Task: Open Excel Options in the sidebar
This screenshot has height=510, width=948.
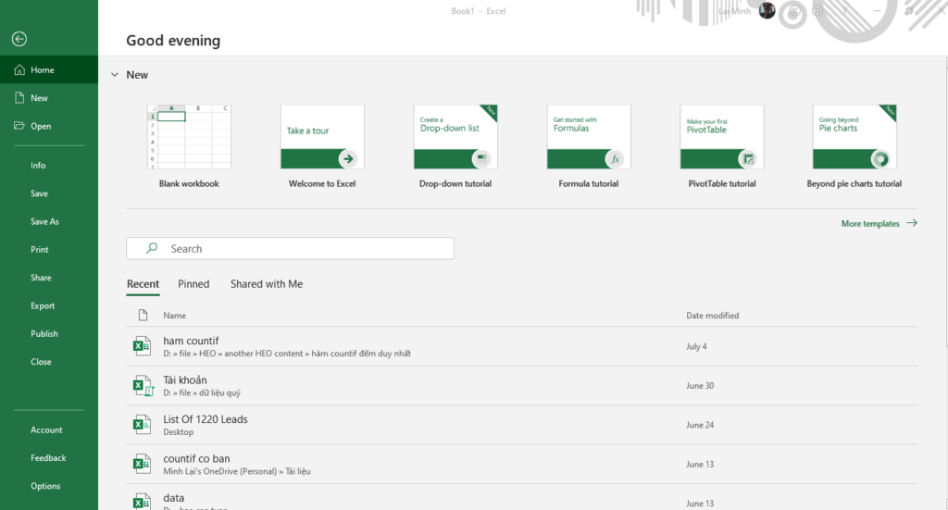Action: tap(45, 487)
